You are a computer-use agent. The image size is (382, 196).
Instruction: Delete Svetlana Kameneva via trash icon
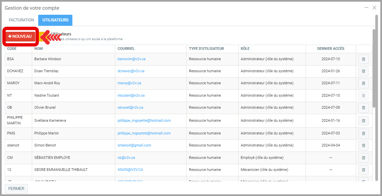click(363, 121)
